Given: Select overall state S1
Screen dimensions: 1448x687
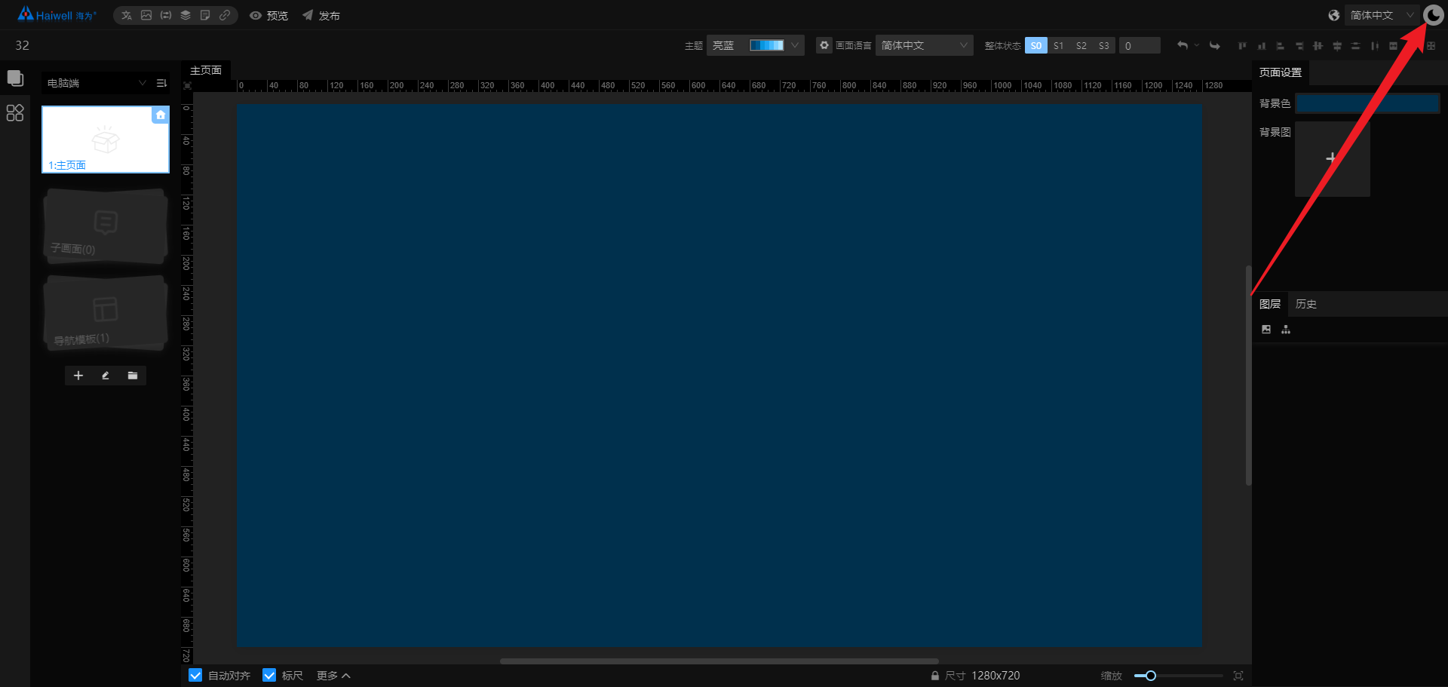Looking at the screenshot, I should click(x=1059, y=45).
